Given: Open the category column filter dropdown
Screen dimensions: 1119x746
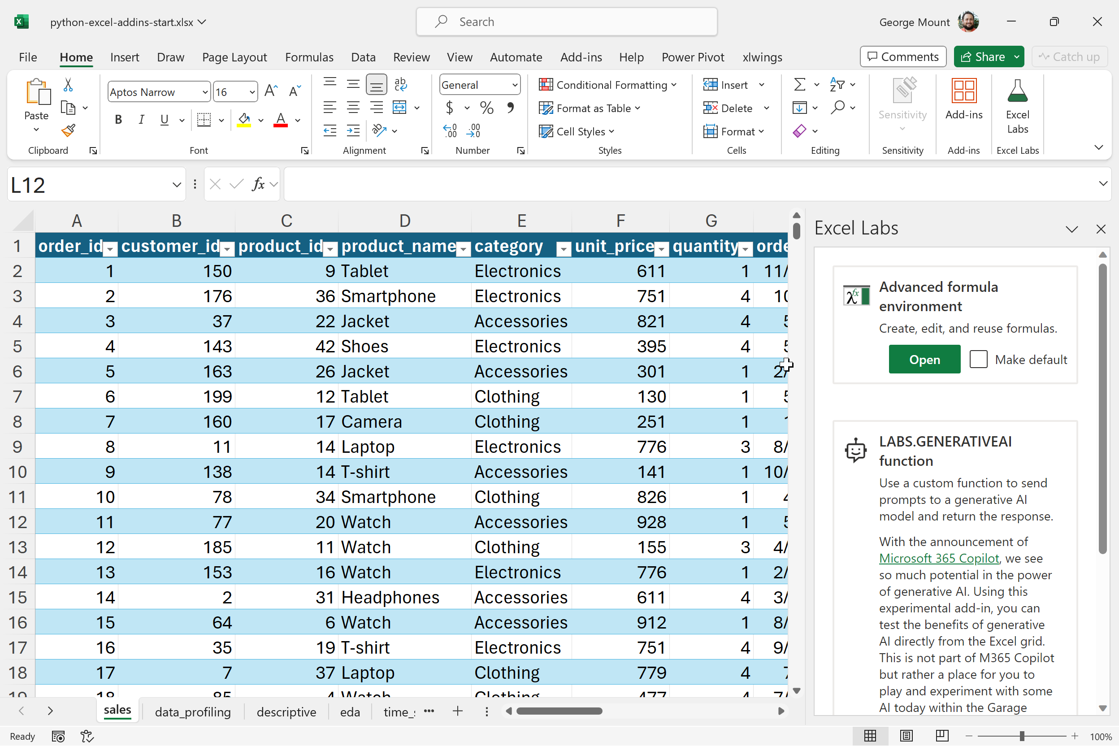Looking at the screenshot, I should (x=563, y=248).
